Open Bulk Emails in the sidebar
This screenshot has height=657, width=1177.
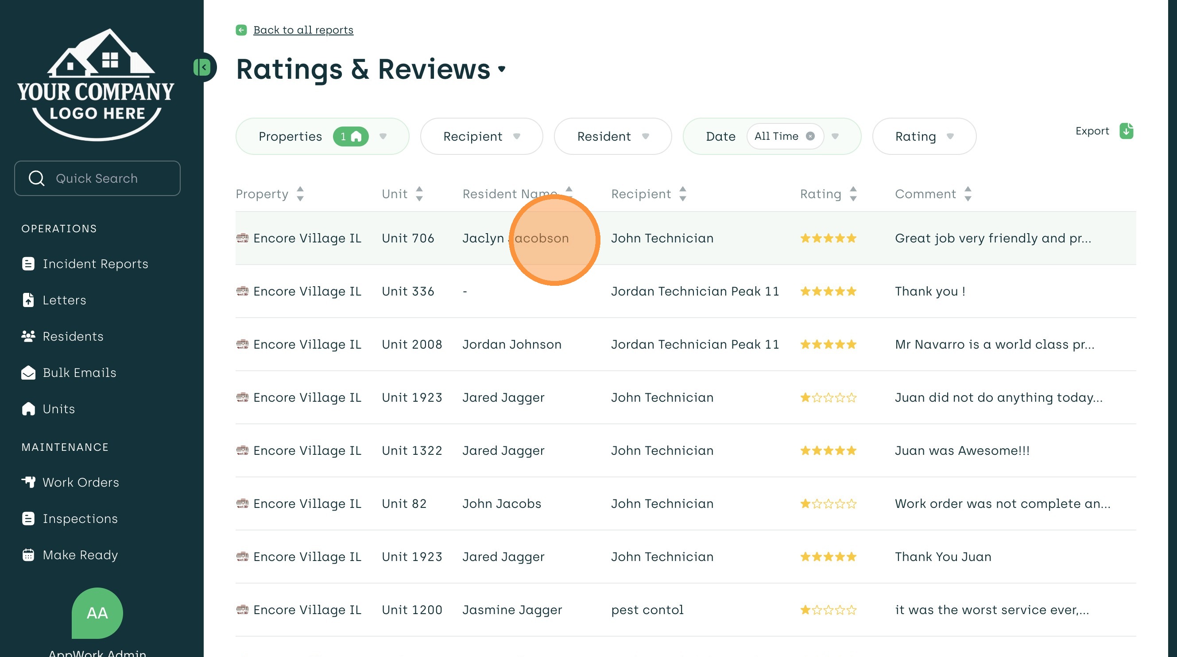tap(79, 373)
